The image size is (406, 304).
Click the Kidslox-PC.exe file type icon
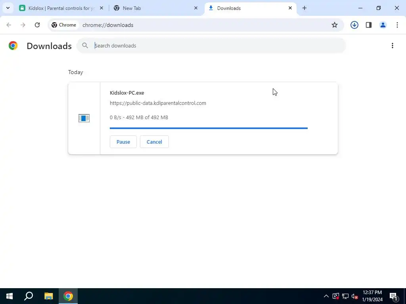click(x=84, y=118)
